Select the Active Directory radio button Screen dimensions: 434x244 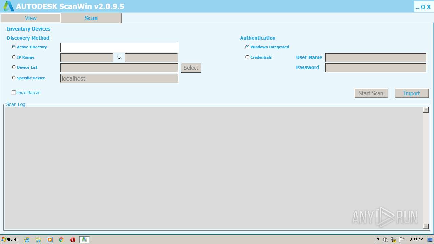point(14,47)
